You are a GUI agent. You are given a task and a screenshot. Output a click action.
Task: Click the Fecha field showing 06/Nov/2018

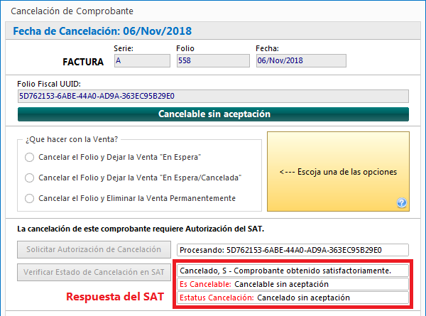(x=301, y=60)
